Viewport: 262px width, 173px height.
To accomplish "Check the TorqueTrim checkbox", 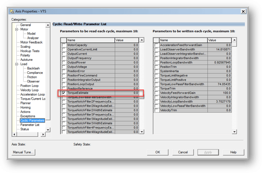I will [x=156, y=89].
